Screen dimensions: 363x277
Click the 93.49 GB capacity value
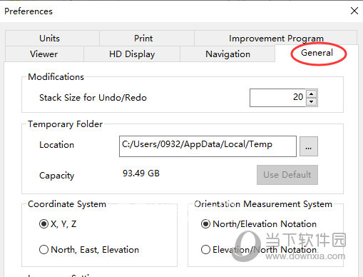coord(141,173)
